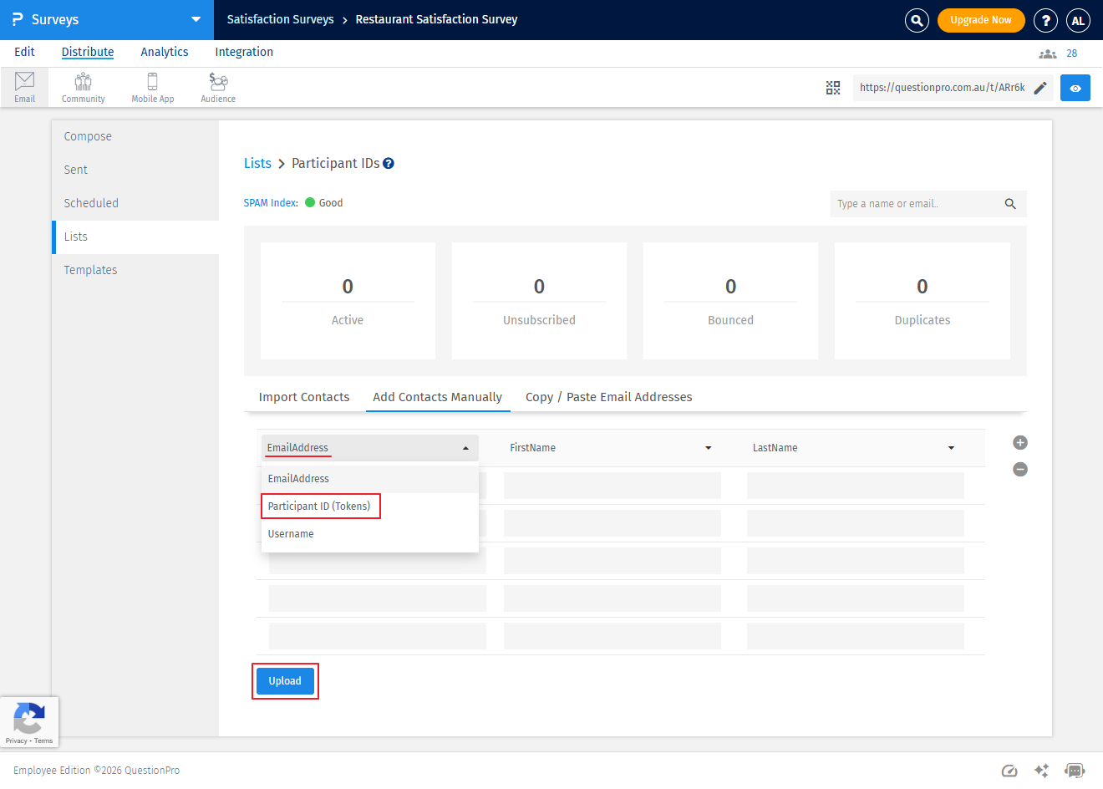The width and height of the screenshot is (1103, 789).
Task: Open the Surveys product switcher dropdown
Action: tap(196, 20)
